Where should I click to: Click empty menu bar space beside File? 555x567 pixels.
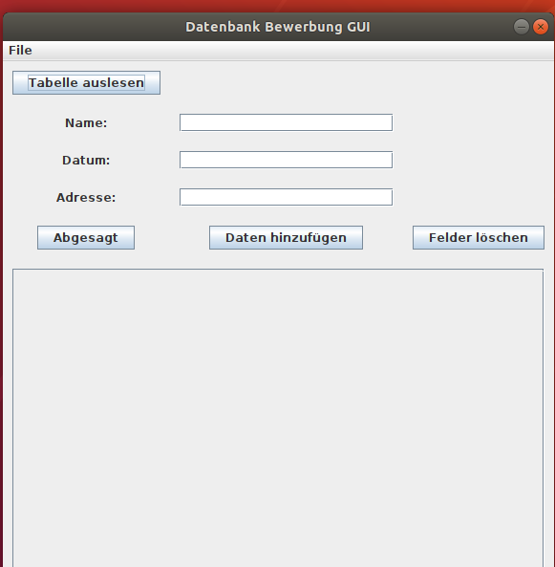(x=289, y=51)
